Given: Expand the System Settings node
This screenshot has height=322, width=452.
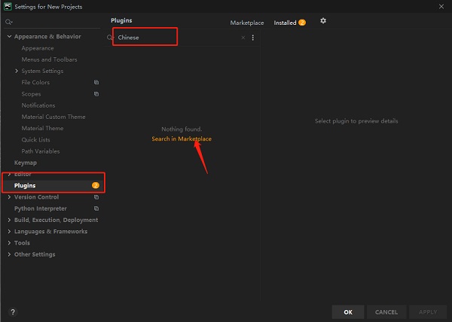Looking at the screenshot, I should point(16,71).
